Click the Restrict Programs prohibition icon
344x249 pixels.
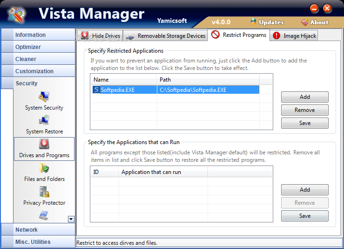pos(215,35)
